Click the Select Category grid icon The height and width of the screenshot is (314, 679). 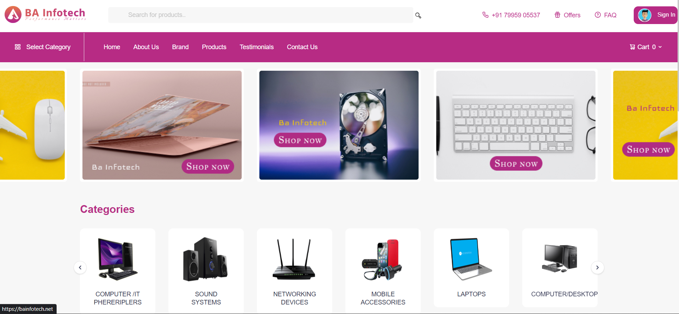tap(18, 47)
